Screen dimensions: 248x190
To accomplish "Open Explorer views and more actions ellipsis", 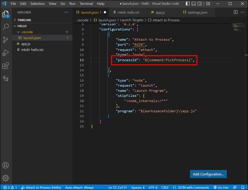I will 66,13.
